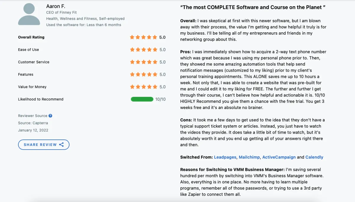
Task: Click the Source: Capterra text
Action: click(33, 123)
